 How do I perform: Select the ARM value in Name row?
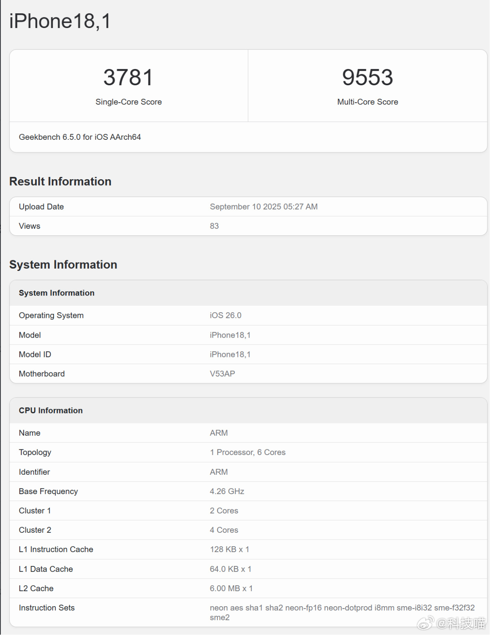click(219, 433)
